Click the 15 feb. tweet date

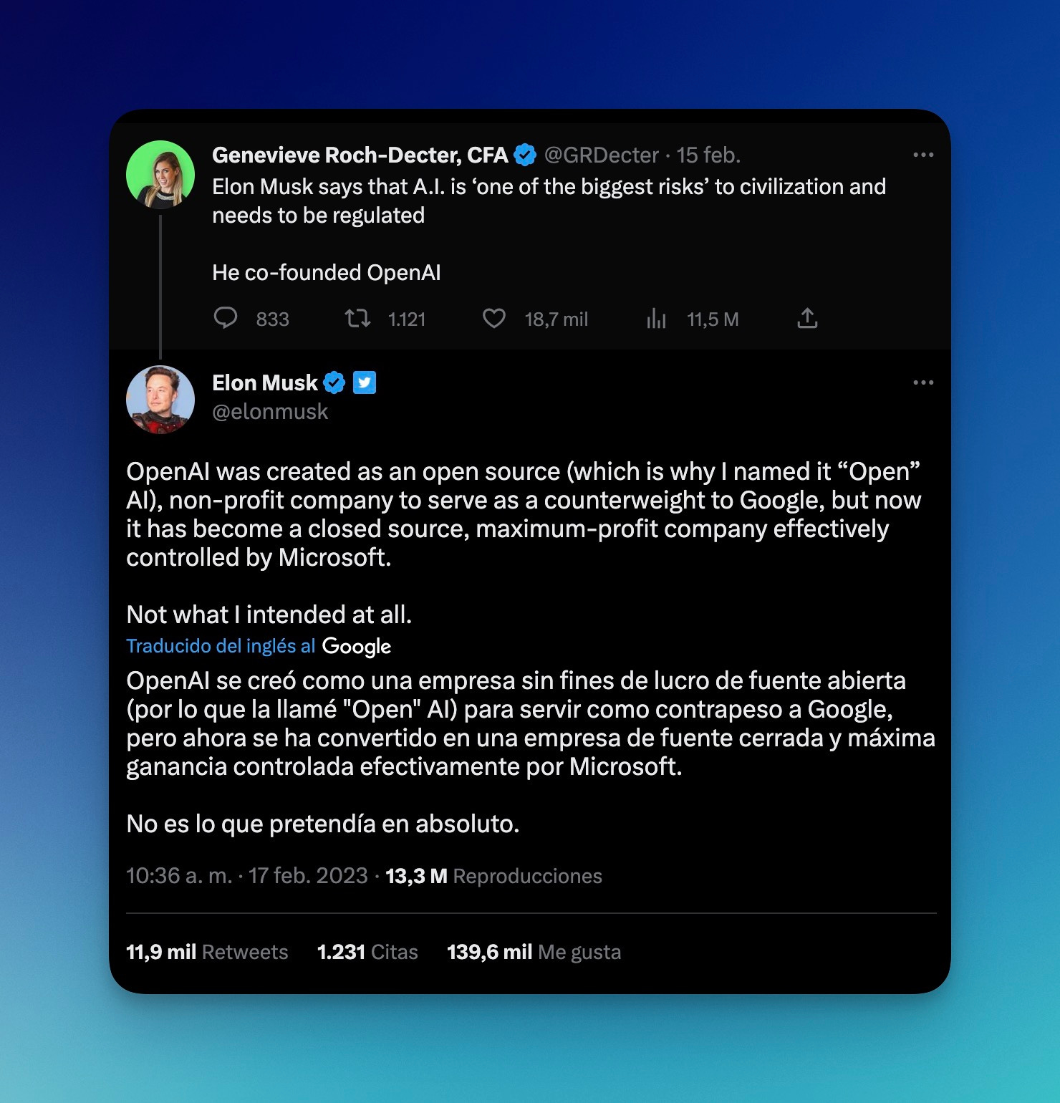[x=708, y=155]
